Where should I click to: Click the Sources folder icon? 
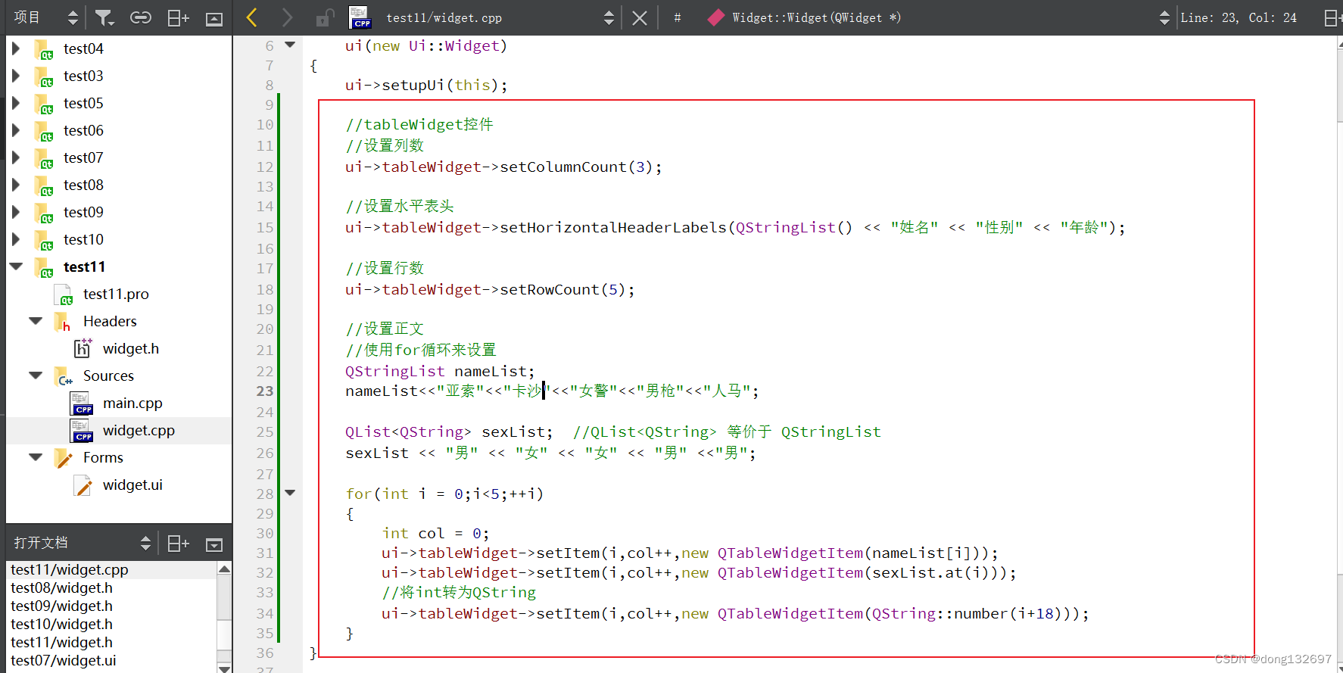(64, 376)
